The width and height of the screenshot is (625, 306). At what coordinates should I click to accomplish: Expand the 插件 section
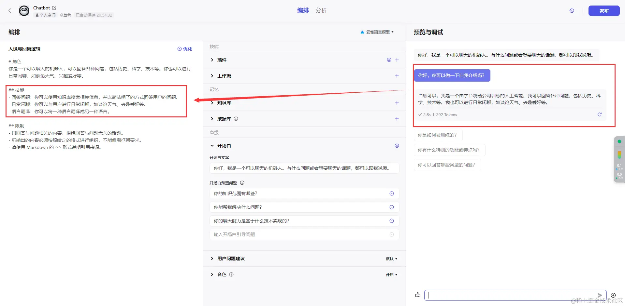point(212,60)
